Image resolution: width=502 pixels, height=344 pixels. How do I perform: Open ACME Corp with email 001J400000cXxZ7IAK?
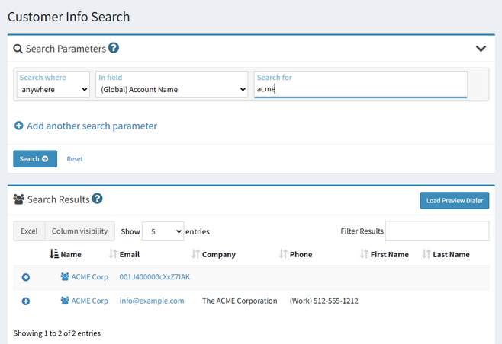(x=89, y=276)
